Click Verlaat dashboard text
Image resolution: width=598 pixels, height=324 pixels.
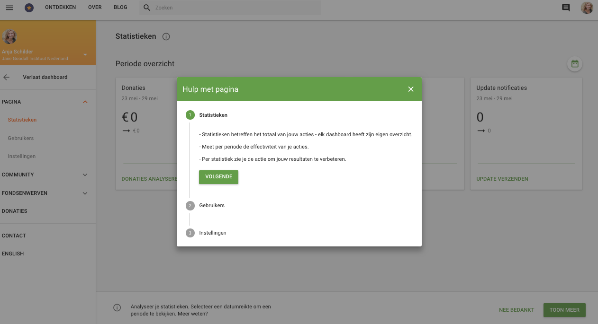45,77
